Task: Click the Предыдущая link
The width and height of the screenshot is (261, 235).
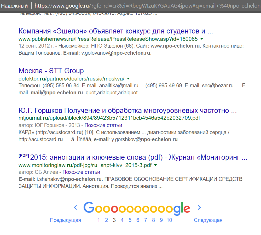Action: [65, 220]
